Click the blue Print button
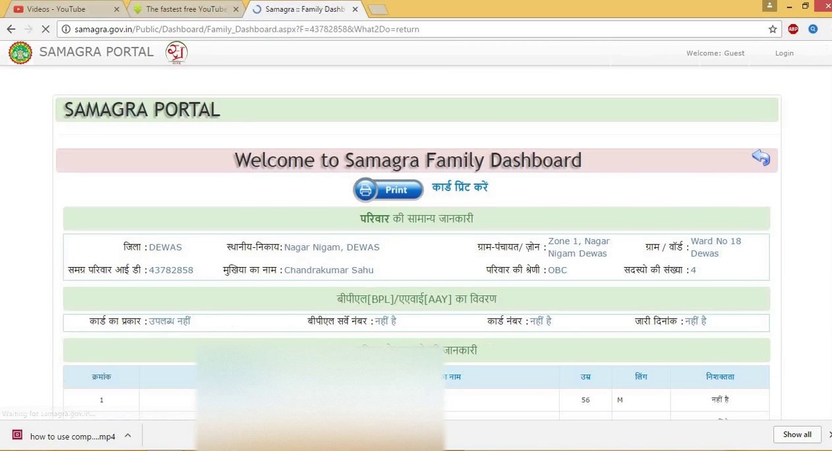Image resolution: width=832 pixels, height=451 pixels. click(388, 190)
